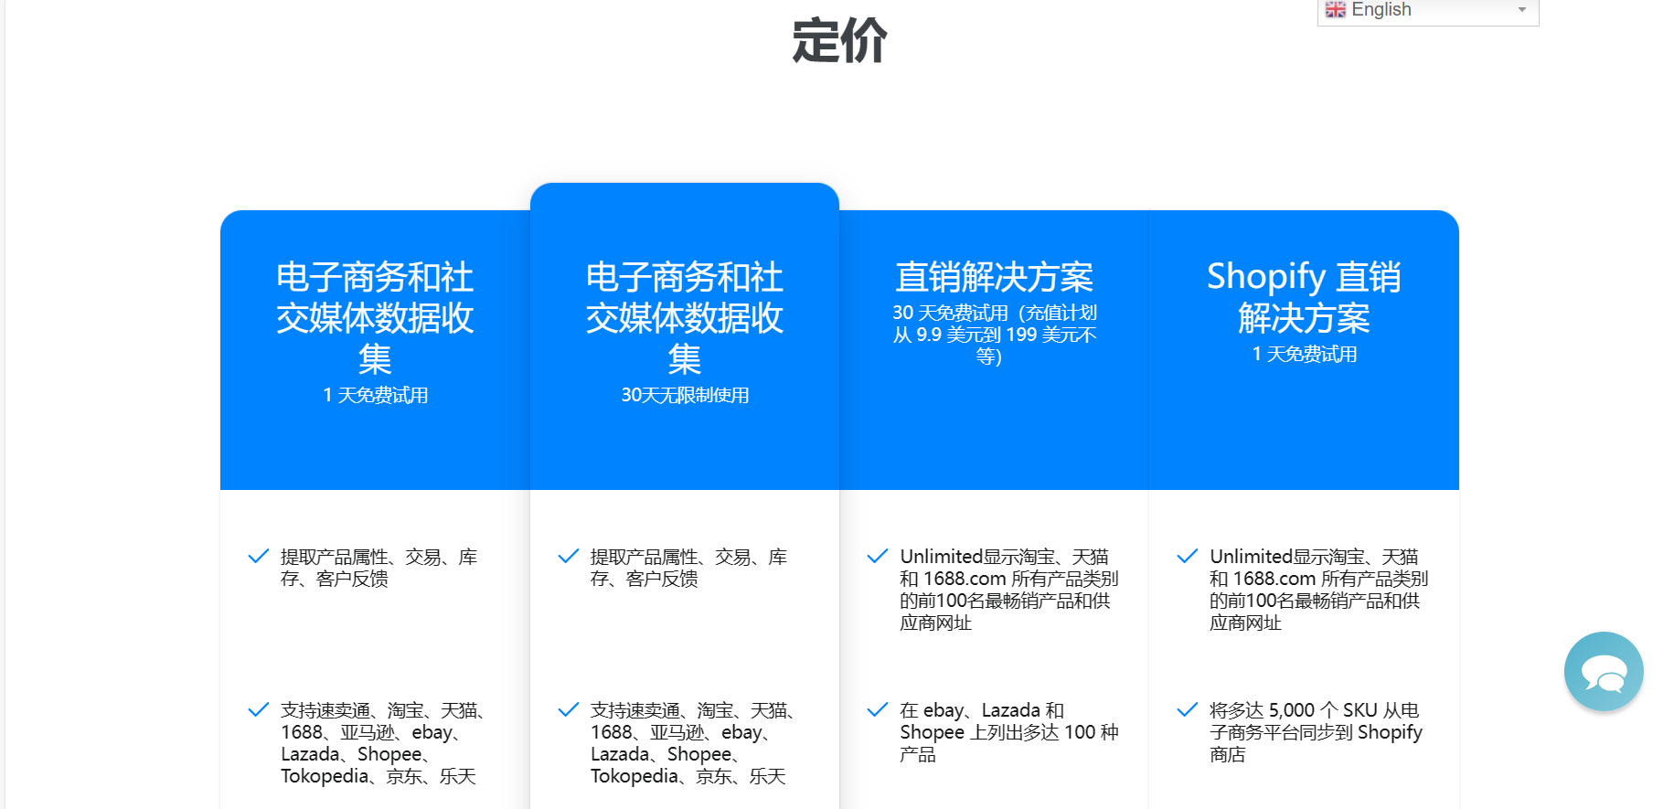Screen dimensions: 1674x809
Task: Select '提取产品属性、交易、库存、客户反馈' text in the 30天无限制使用 plan
Action: (x=688, y=568)
